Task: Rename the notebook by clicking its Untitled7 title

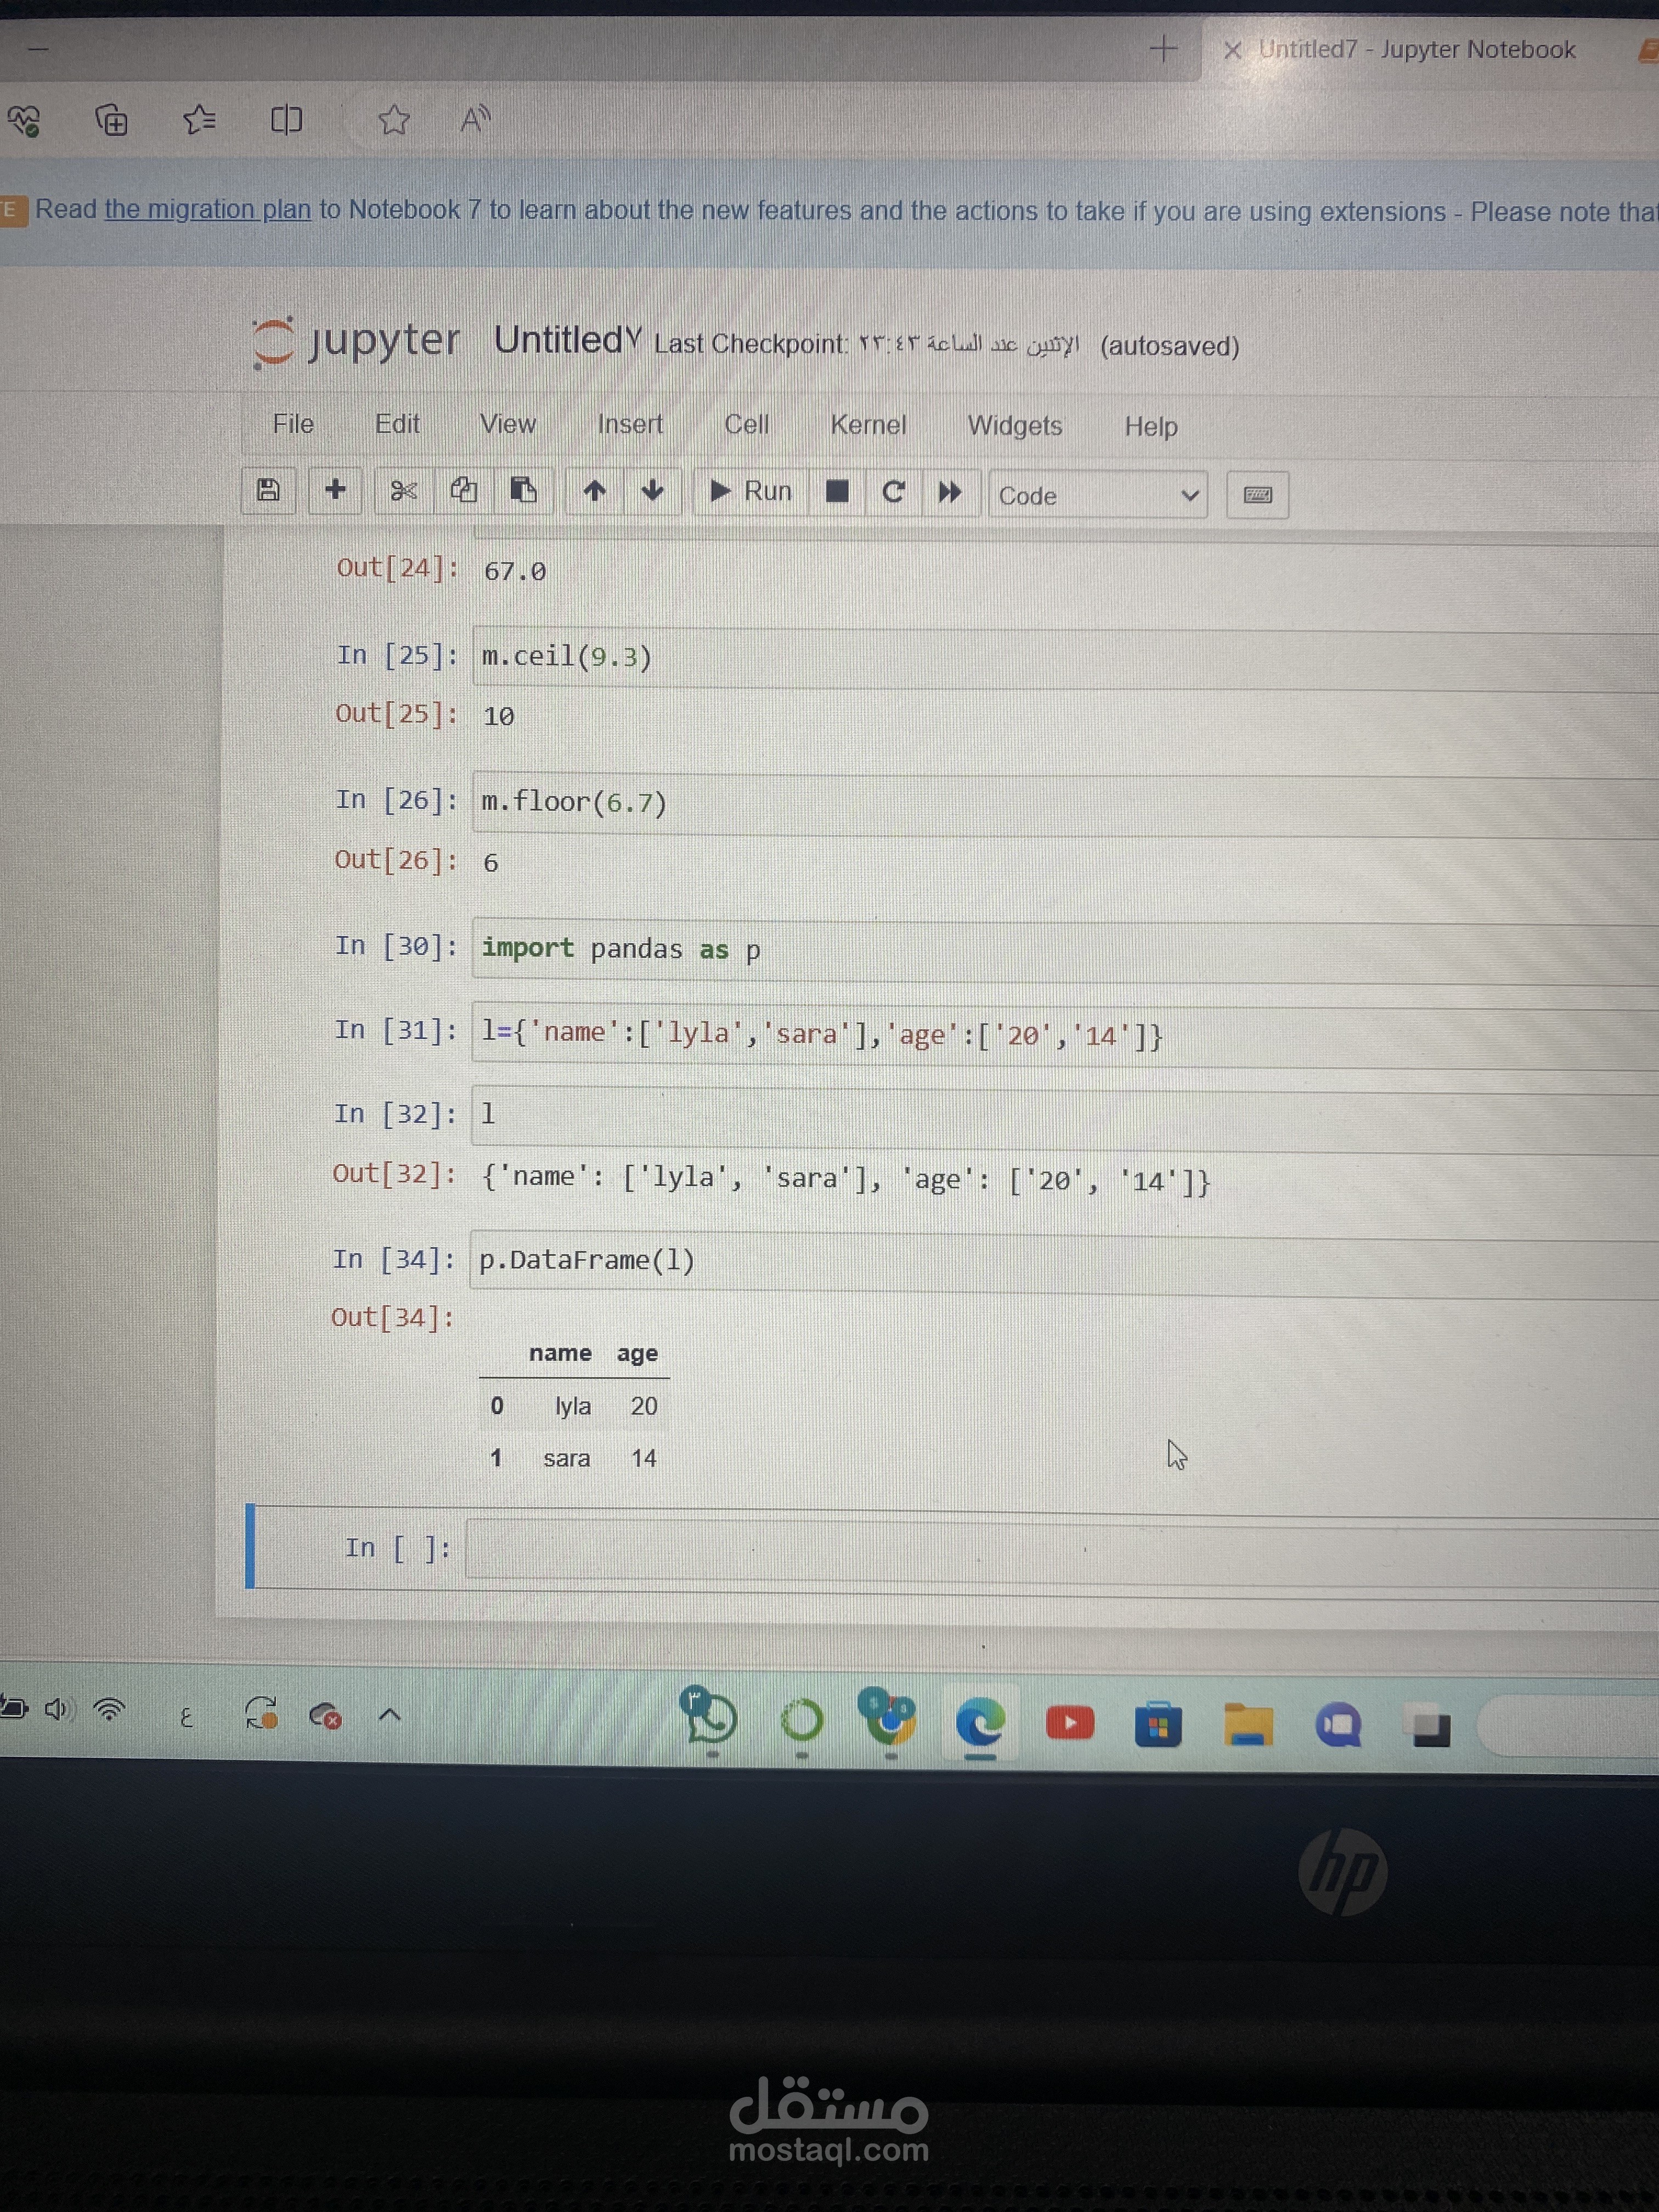Action: [567, 340]
